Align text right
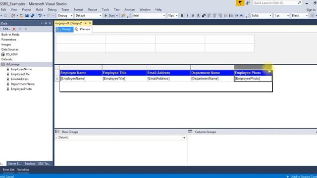317x178 pixels. tap(220, 15)
